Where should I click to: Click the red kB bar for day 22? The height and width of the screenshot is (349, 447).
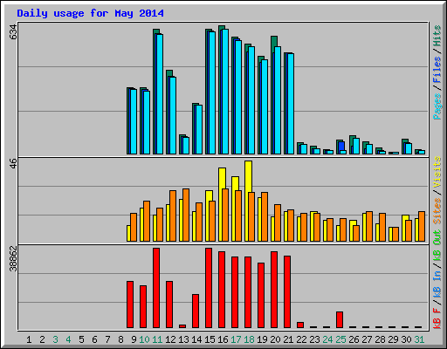pyautogui.click(x=300, y=325)
